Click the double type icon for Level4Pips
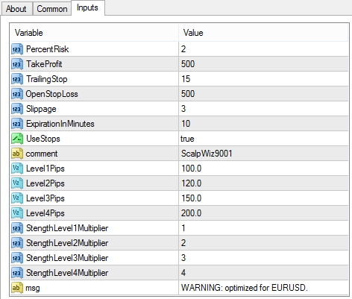352x299 pixels. (17, 213)
